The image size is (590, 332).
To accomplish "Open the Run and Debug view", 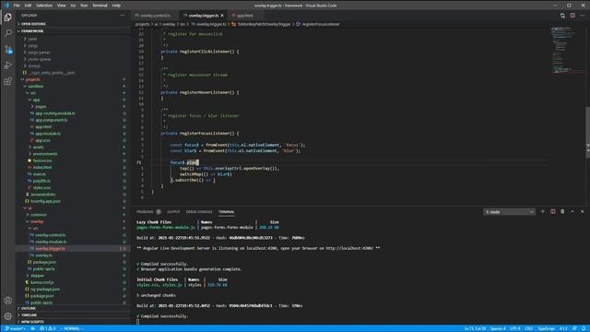I will coord(8,65).
